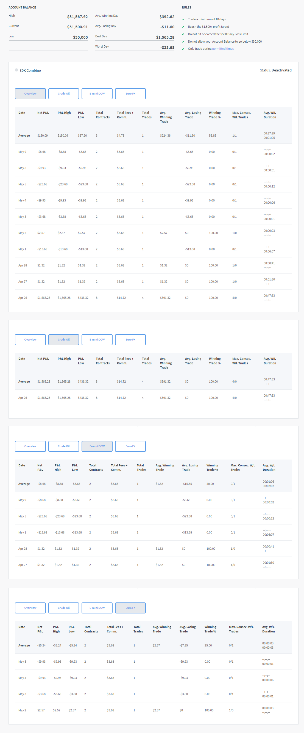Image resolution: width=304 pixels, height=733 pixels.
Task: Click checkmark beside the $1,500+ profit target rule
Action: click(x=183, y=27)
